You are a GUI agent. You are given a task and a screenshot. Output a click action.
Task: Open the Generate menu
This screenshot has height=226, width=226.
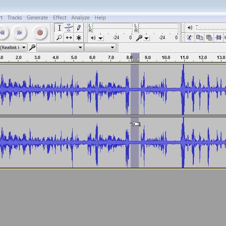[x=37, y=18]
